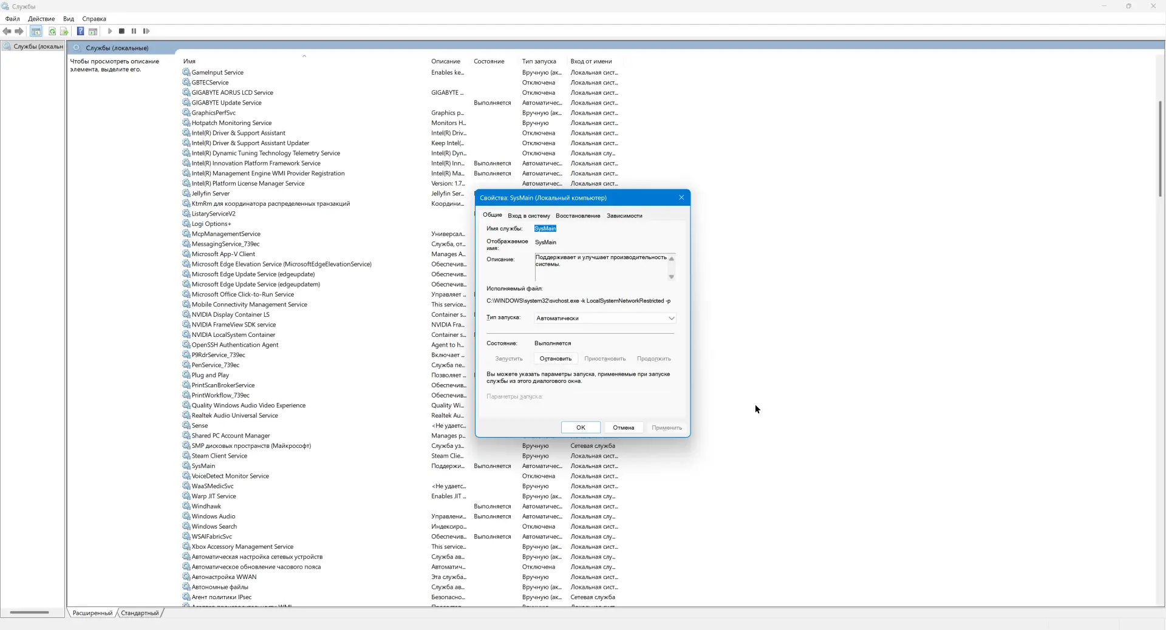Switch to the Зависимости tab
The width and height of the screenshot is (1166, 630).
[625, 215]
